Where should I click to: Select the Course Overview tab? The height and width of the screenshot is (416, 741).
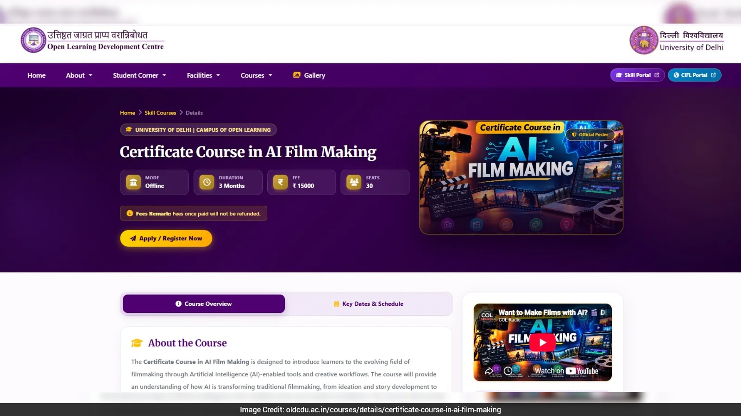[204, 304]
